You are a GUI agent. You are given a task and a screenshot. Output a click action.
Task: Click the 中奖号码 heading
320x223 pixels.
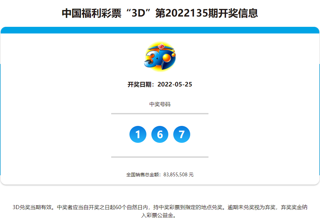(160, 104)
